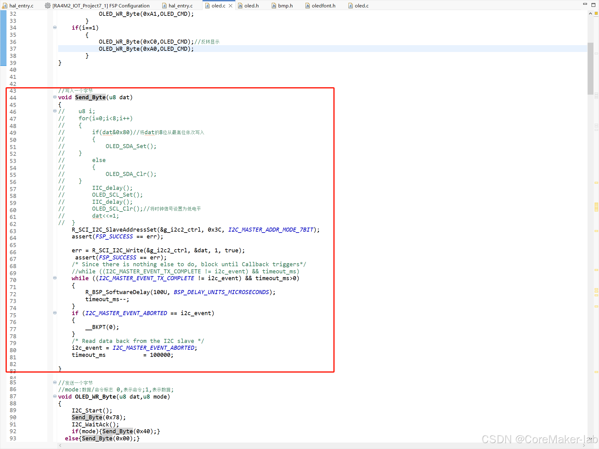Open the bmp.h editor tab
This screenshot has width=599, height=449.
285,6
